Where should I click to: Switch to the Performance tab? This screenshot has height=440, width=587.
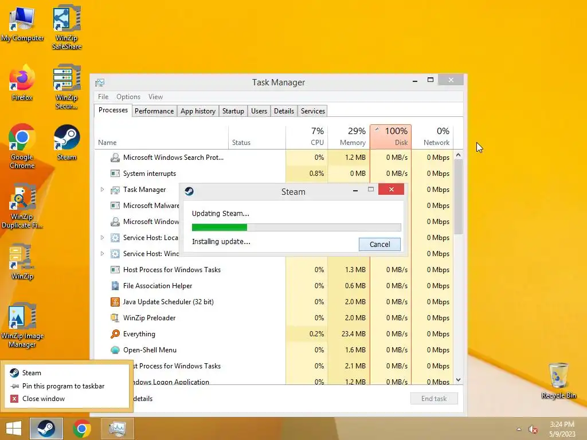pos(154,111)
